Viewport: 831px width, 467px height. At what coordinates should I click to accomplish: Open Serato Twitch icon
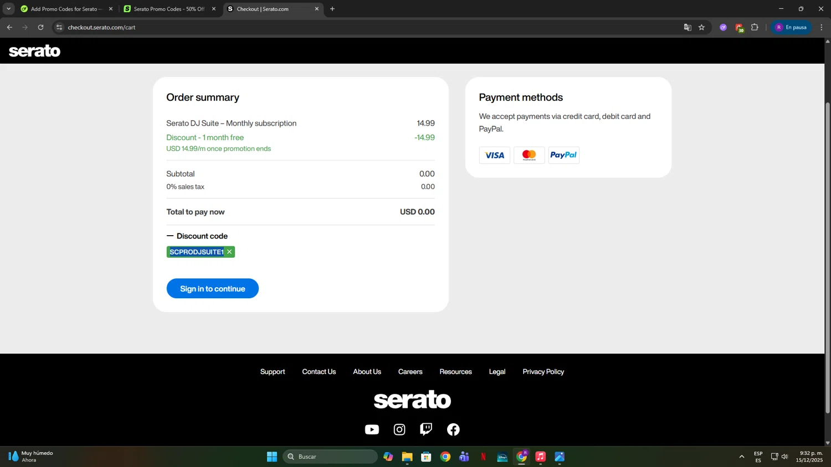426,429
